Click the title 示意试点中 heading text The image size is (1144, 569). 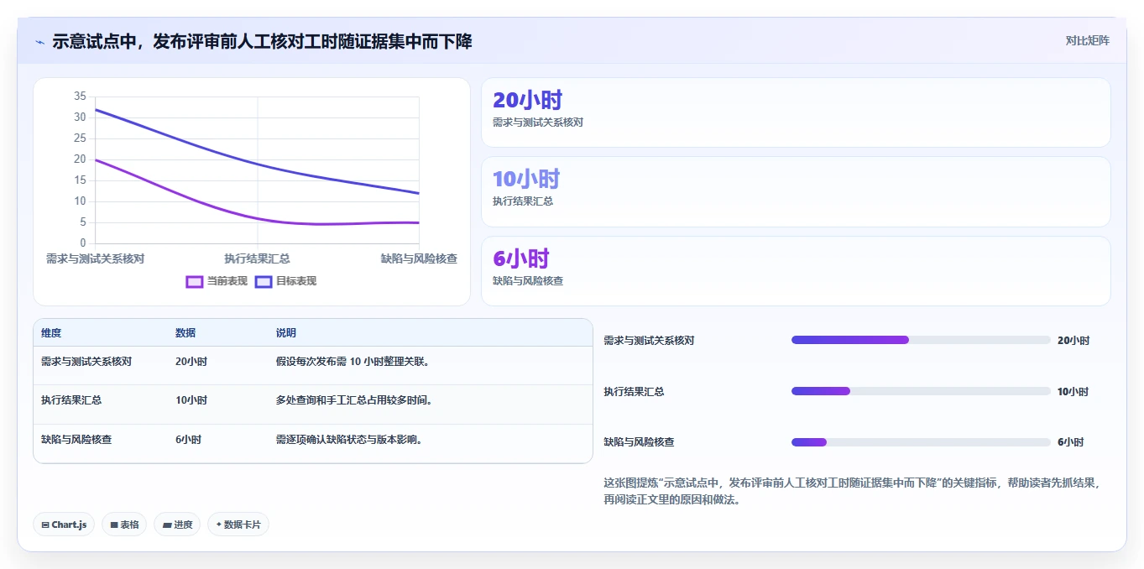(262, 41)
